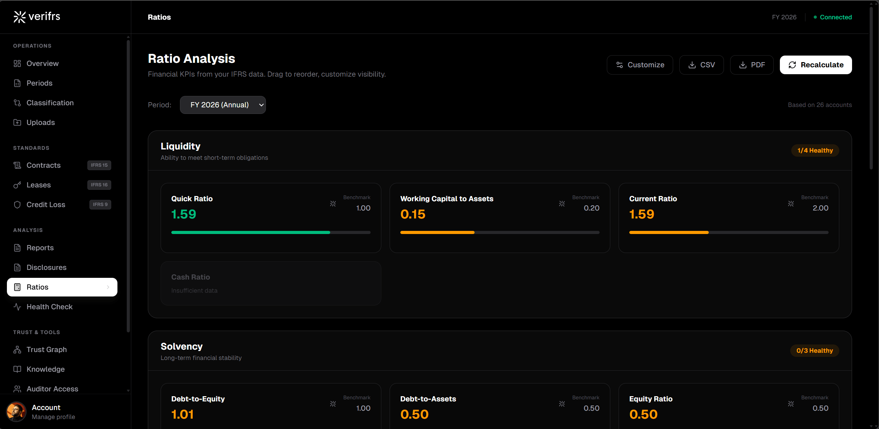
Task: Select the Periods icon in sidebar
Action: [x=17, y=83]
